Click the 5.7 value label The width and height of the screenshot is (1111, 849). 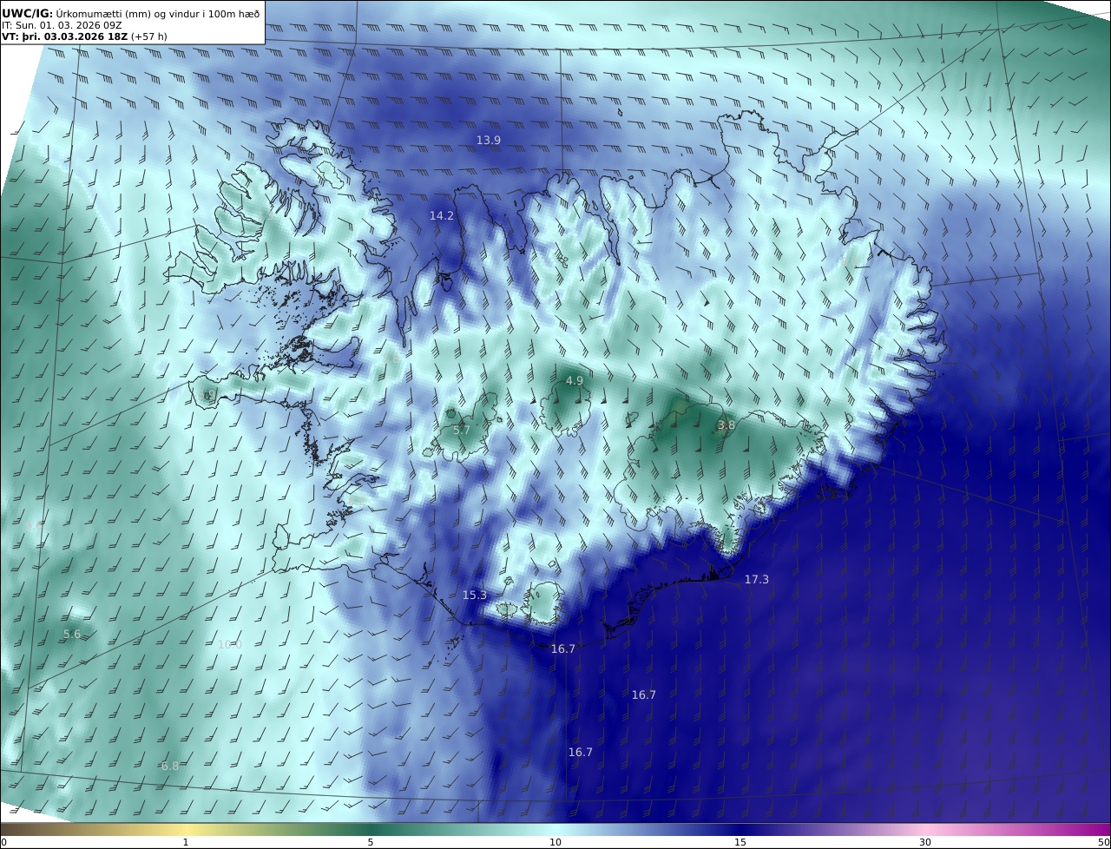(x=462, y=430)
